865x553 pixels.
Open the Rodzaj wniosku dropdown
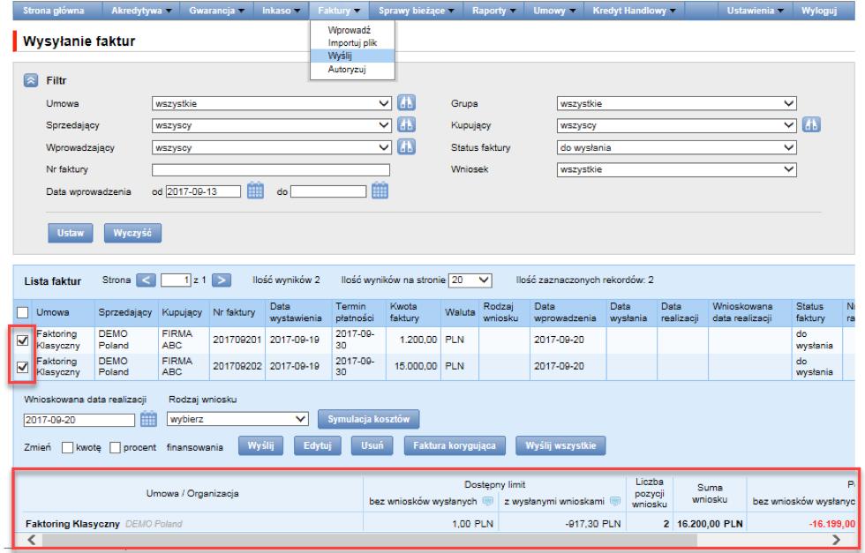(237, 419)
